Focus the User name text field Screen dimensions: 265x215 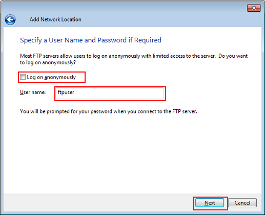point(110,93)
